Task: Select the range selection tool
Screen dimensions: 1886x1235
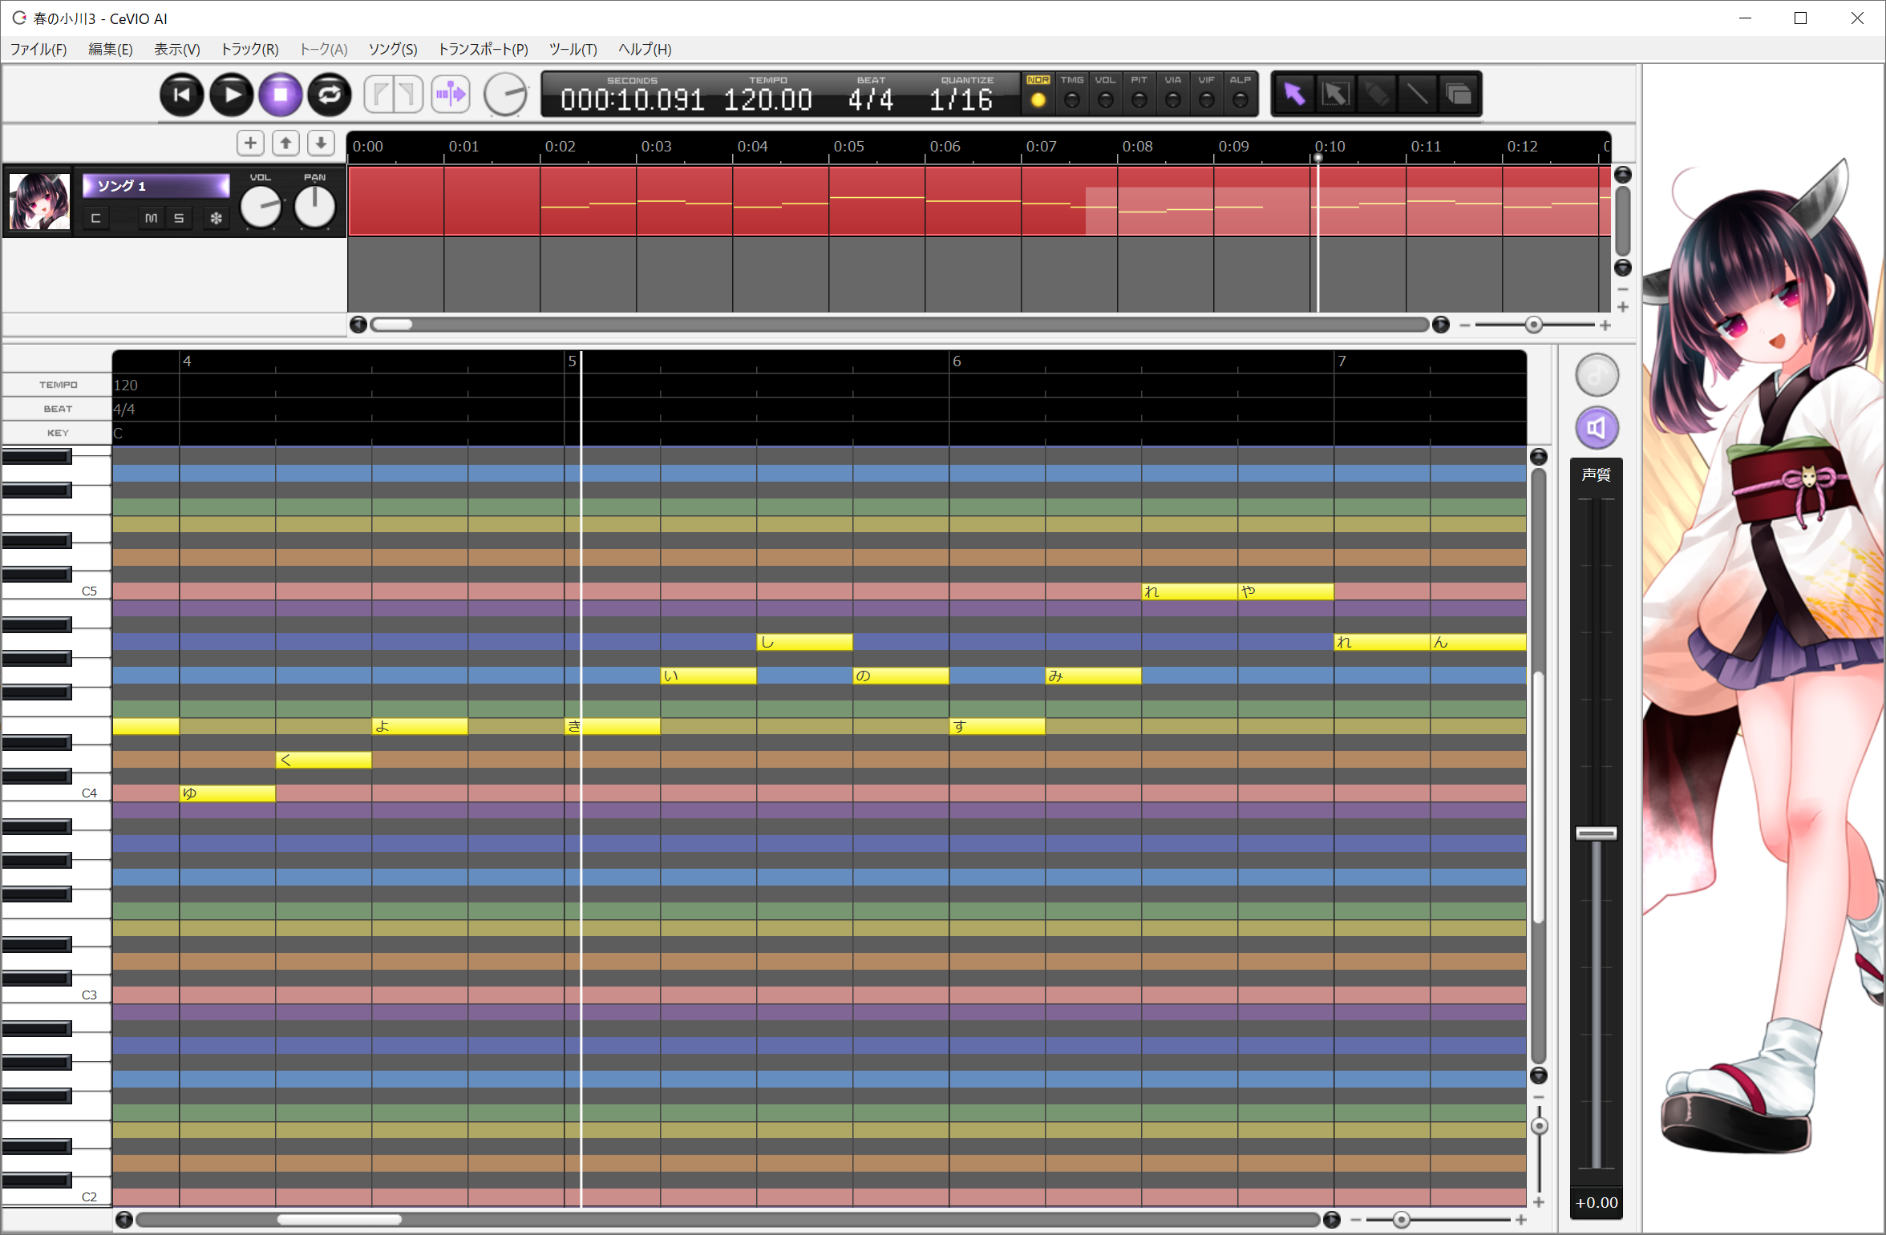Action: coord(1335,95)
